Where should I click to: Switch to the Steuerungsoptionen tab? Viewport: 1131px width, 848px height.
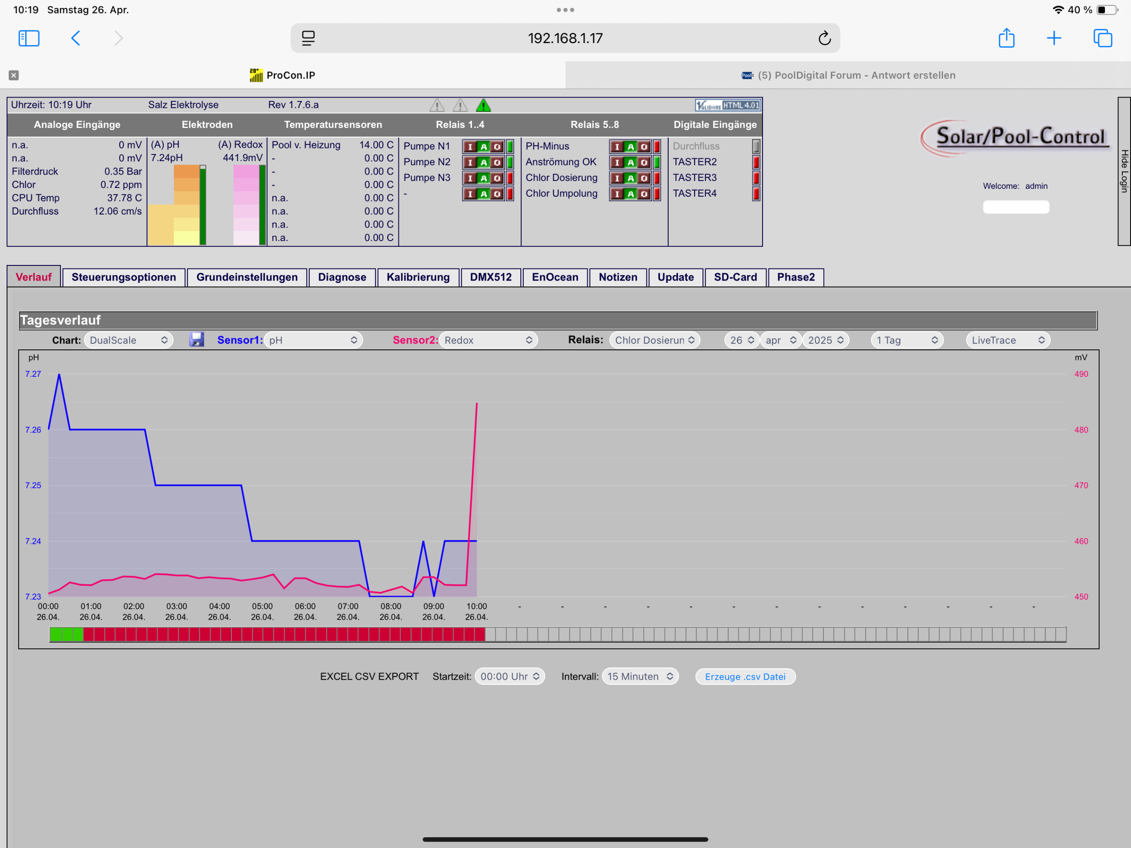[124, 277]
